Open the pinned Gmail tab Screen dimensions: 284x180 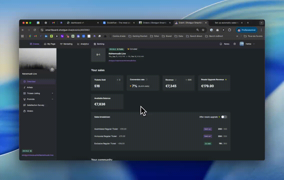(x=53, y=23)
